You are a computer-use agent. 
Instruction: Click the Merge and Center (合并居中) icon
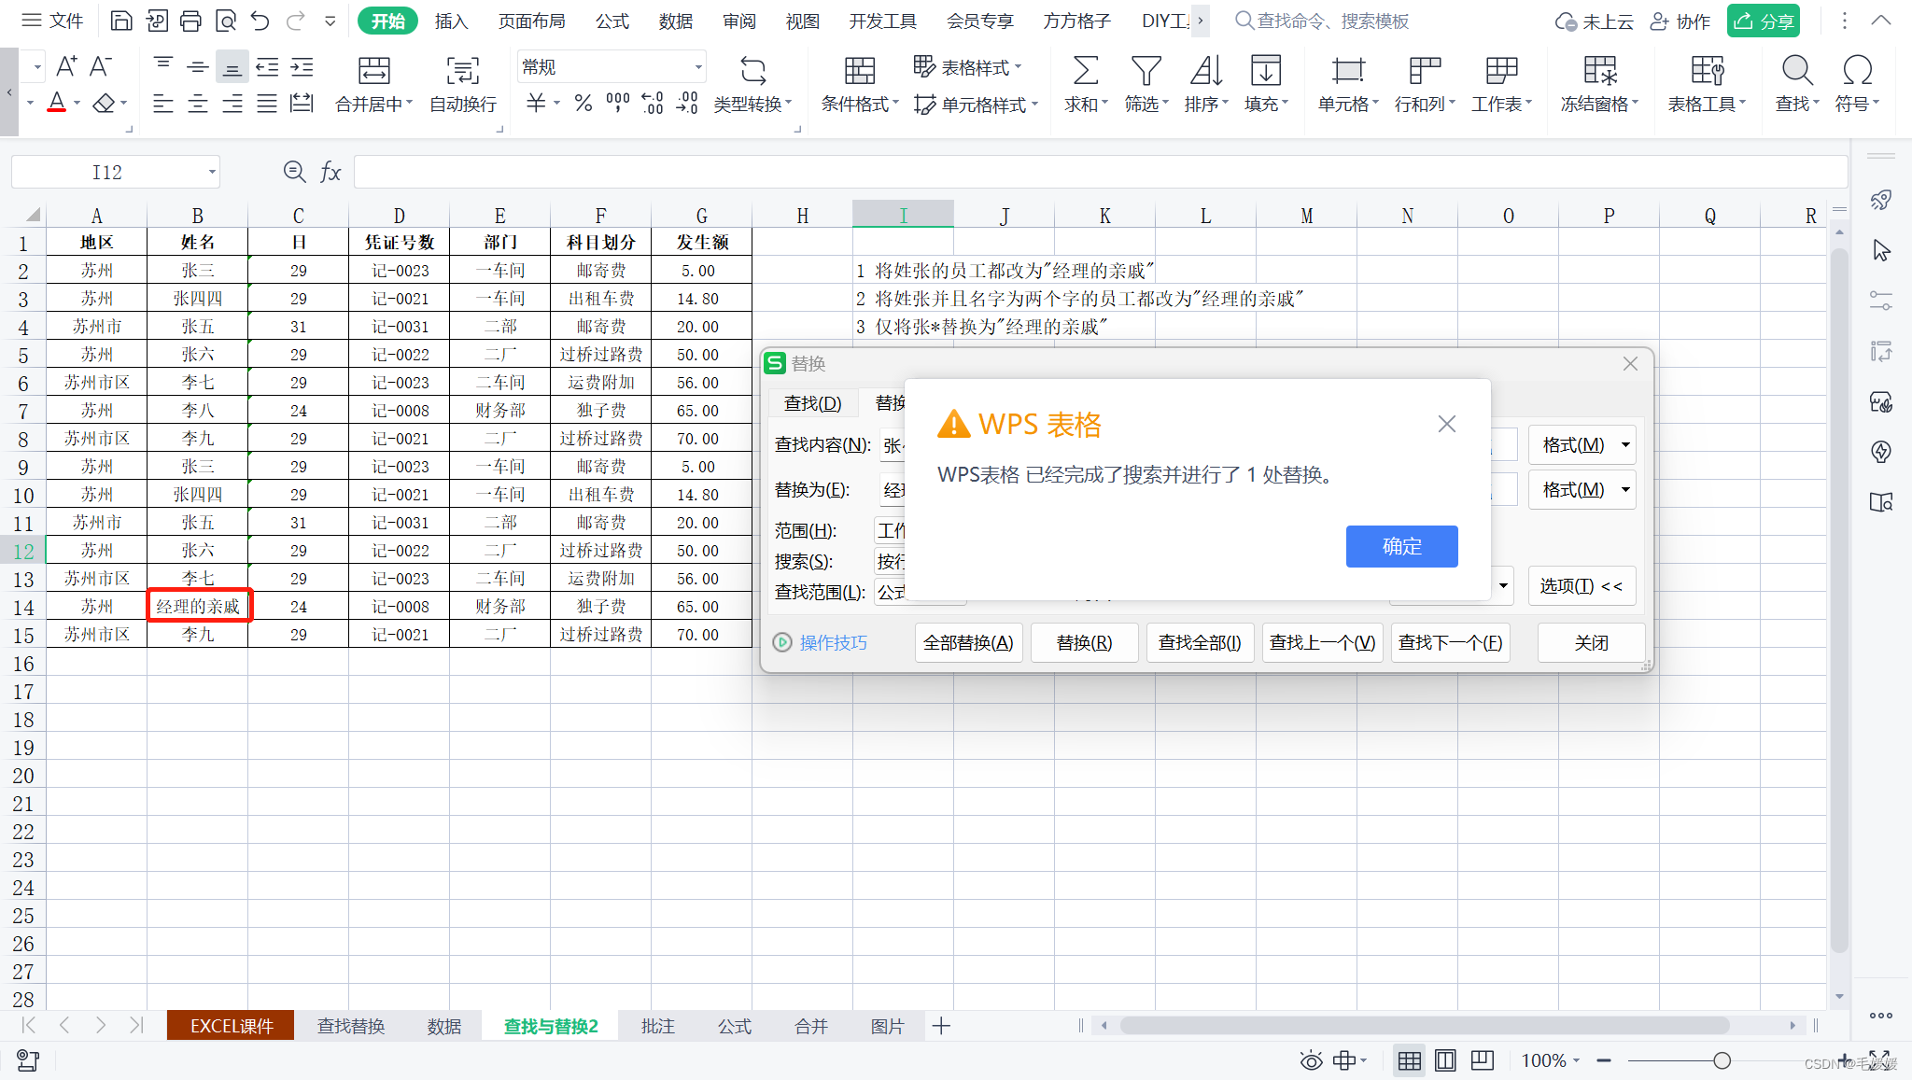point(373,71)
